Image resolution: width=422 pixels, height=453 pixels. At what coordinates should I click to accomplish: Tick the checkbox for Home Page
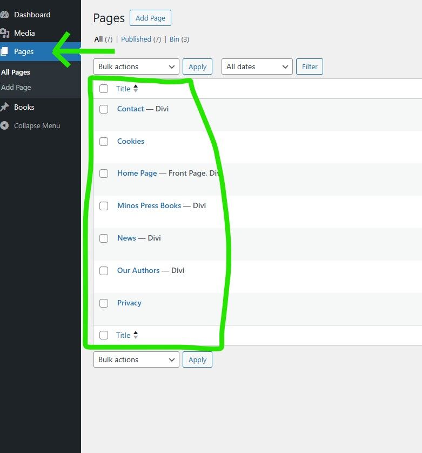tap(104, 174)
